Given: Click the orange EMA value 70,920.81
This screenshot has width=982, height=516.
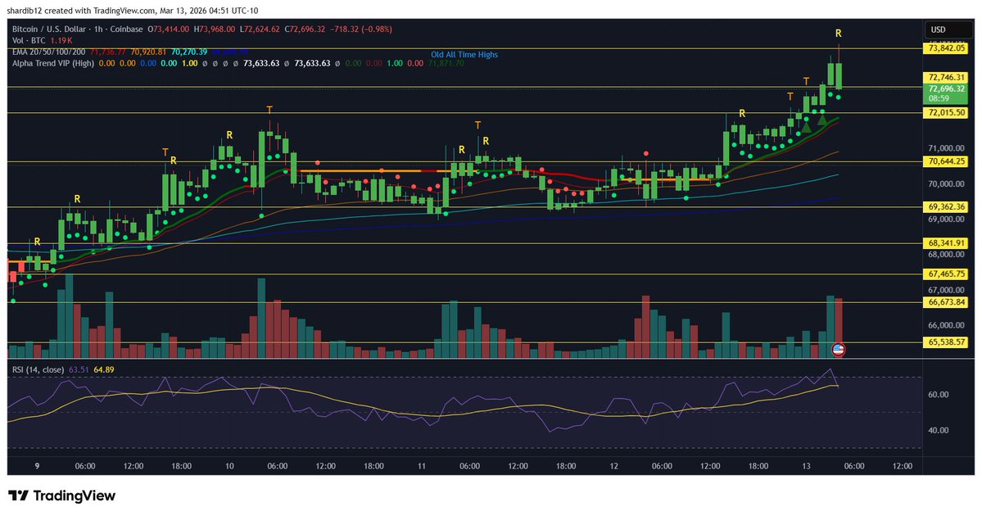Looking at the screenshot, I should [x=148, y=52].
